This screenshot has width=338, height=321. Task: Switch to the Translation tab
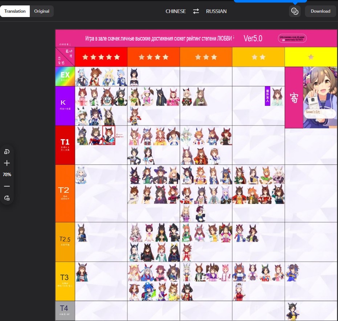[x=15, y=11]
